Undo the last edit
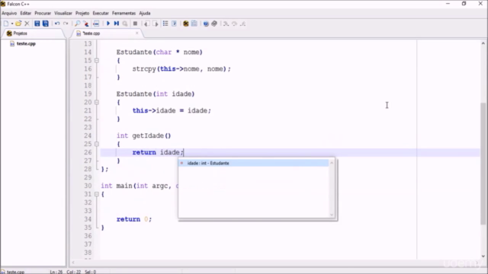The width and height of the screenshot is (488, 274). click(x=57, y=24)
